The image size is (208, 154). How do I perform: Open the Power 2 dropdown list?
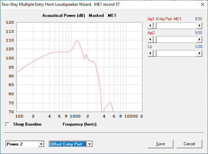(41, 144)
